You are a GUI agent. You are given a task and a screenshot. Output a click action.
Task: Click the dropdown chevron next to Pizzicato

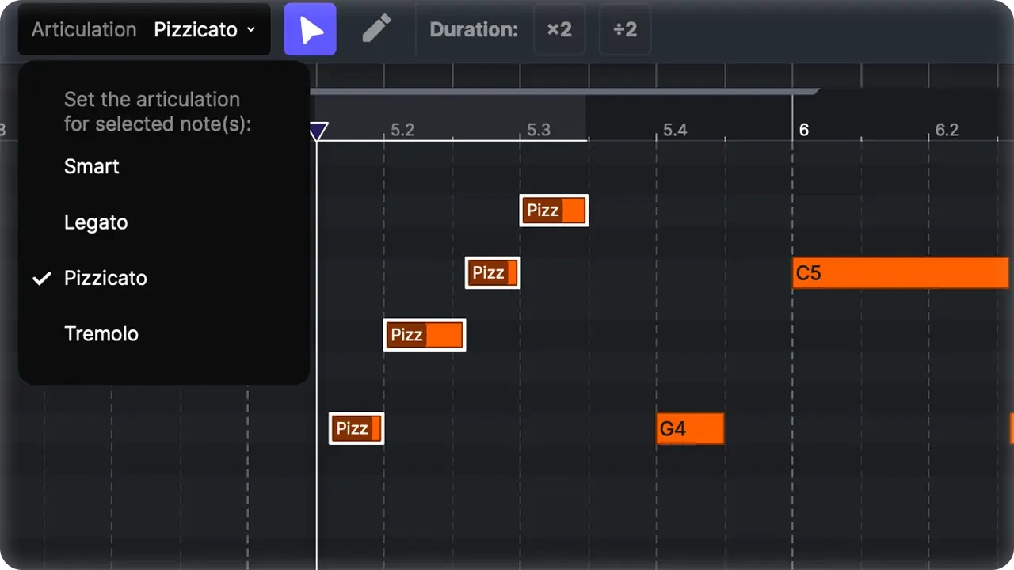[x=251, y=30]
